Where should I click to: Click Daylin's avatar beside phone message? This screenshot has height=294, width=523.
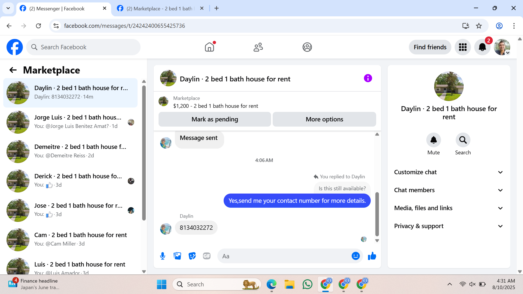click(x=166, y=229)
